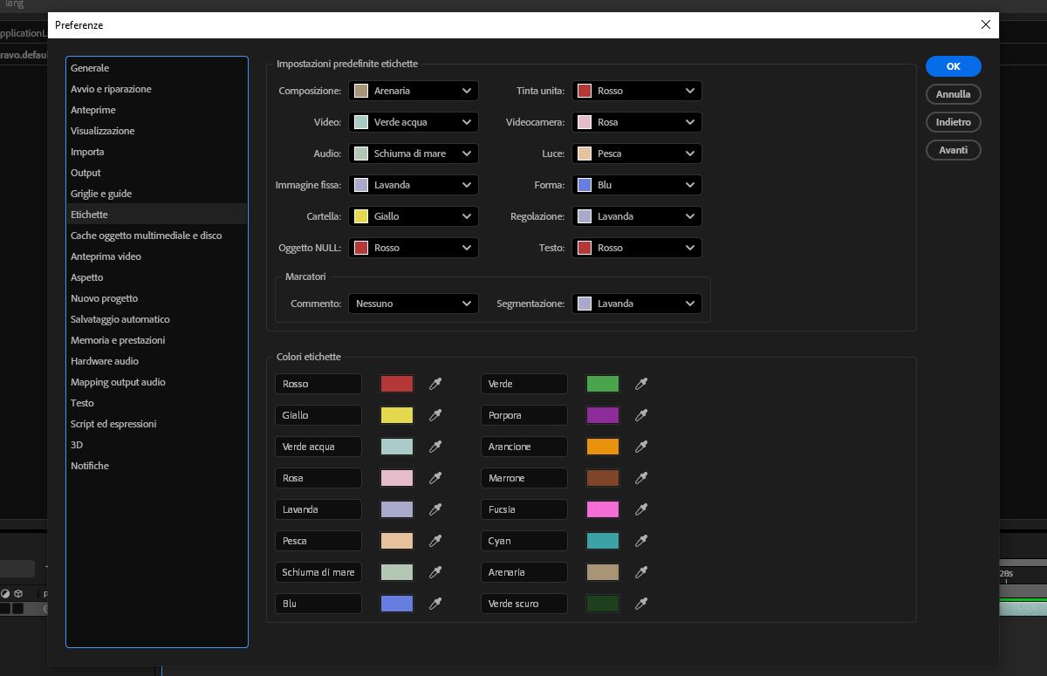1047x676 pixels.
Task: Open the Videocamera label dropdown
Action: click(637, 122)
